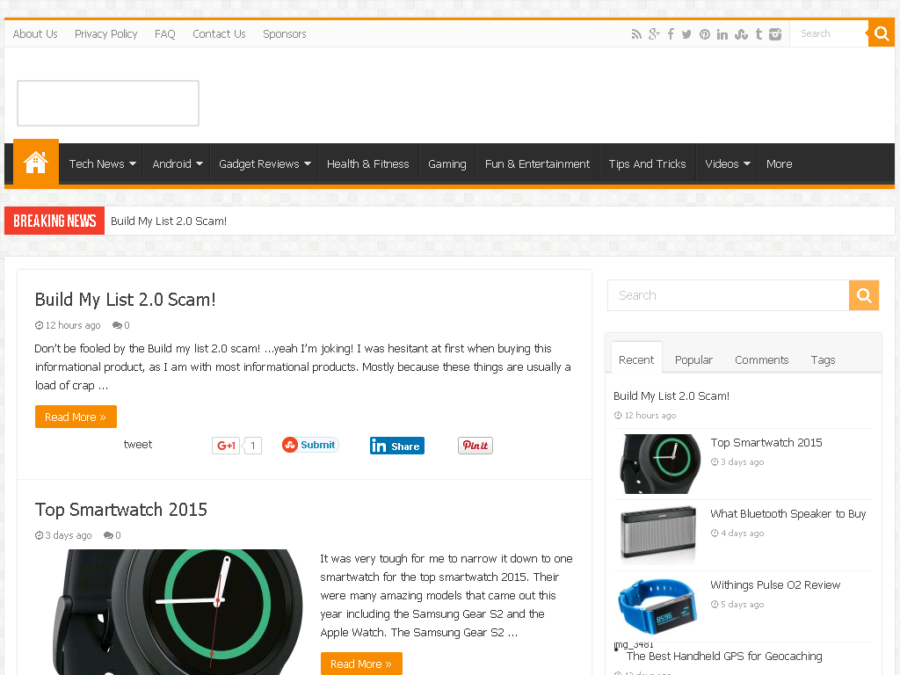This screenshot has height=675, width=900.
Task: Read More on Top Smartwatch 2015 post
Action: click(361, 664)
